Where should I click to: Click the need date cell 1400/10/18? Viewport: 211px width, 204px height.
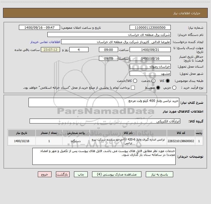coord(22,141)
